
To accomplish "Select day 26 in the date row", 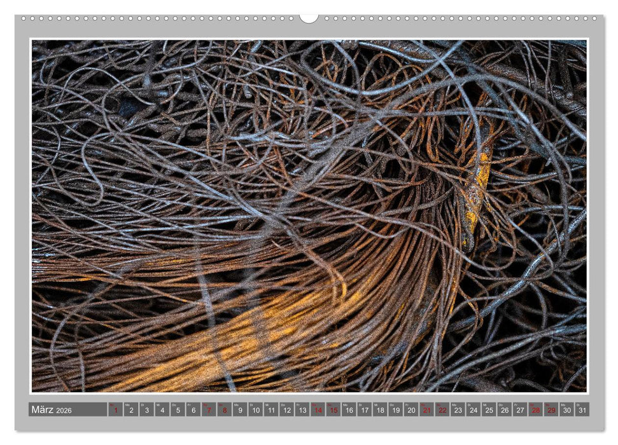I will click(x=504, y=410).
